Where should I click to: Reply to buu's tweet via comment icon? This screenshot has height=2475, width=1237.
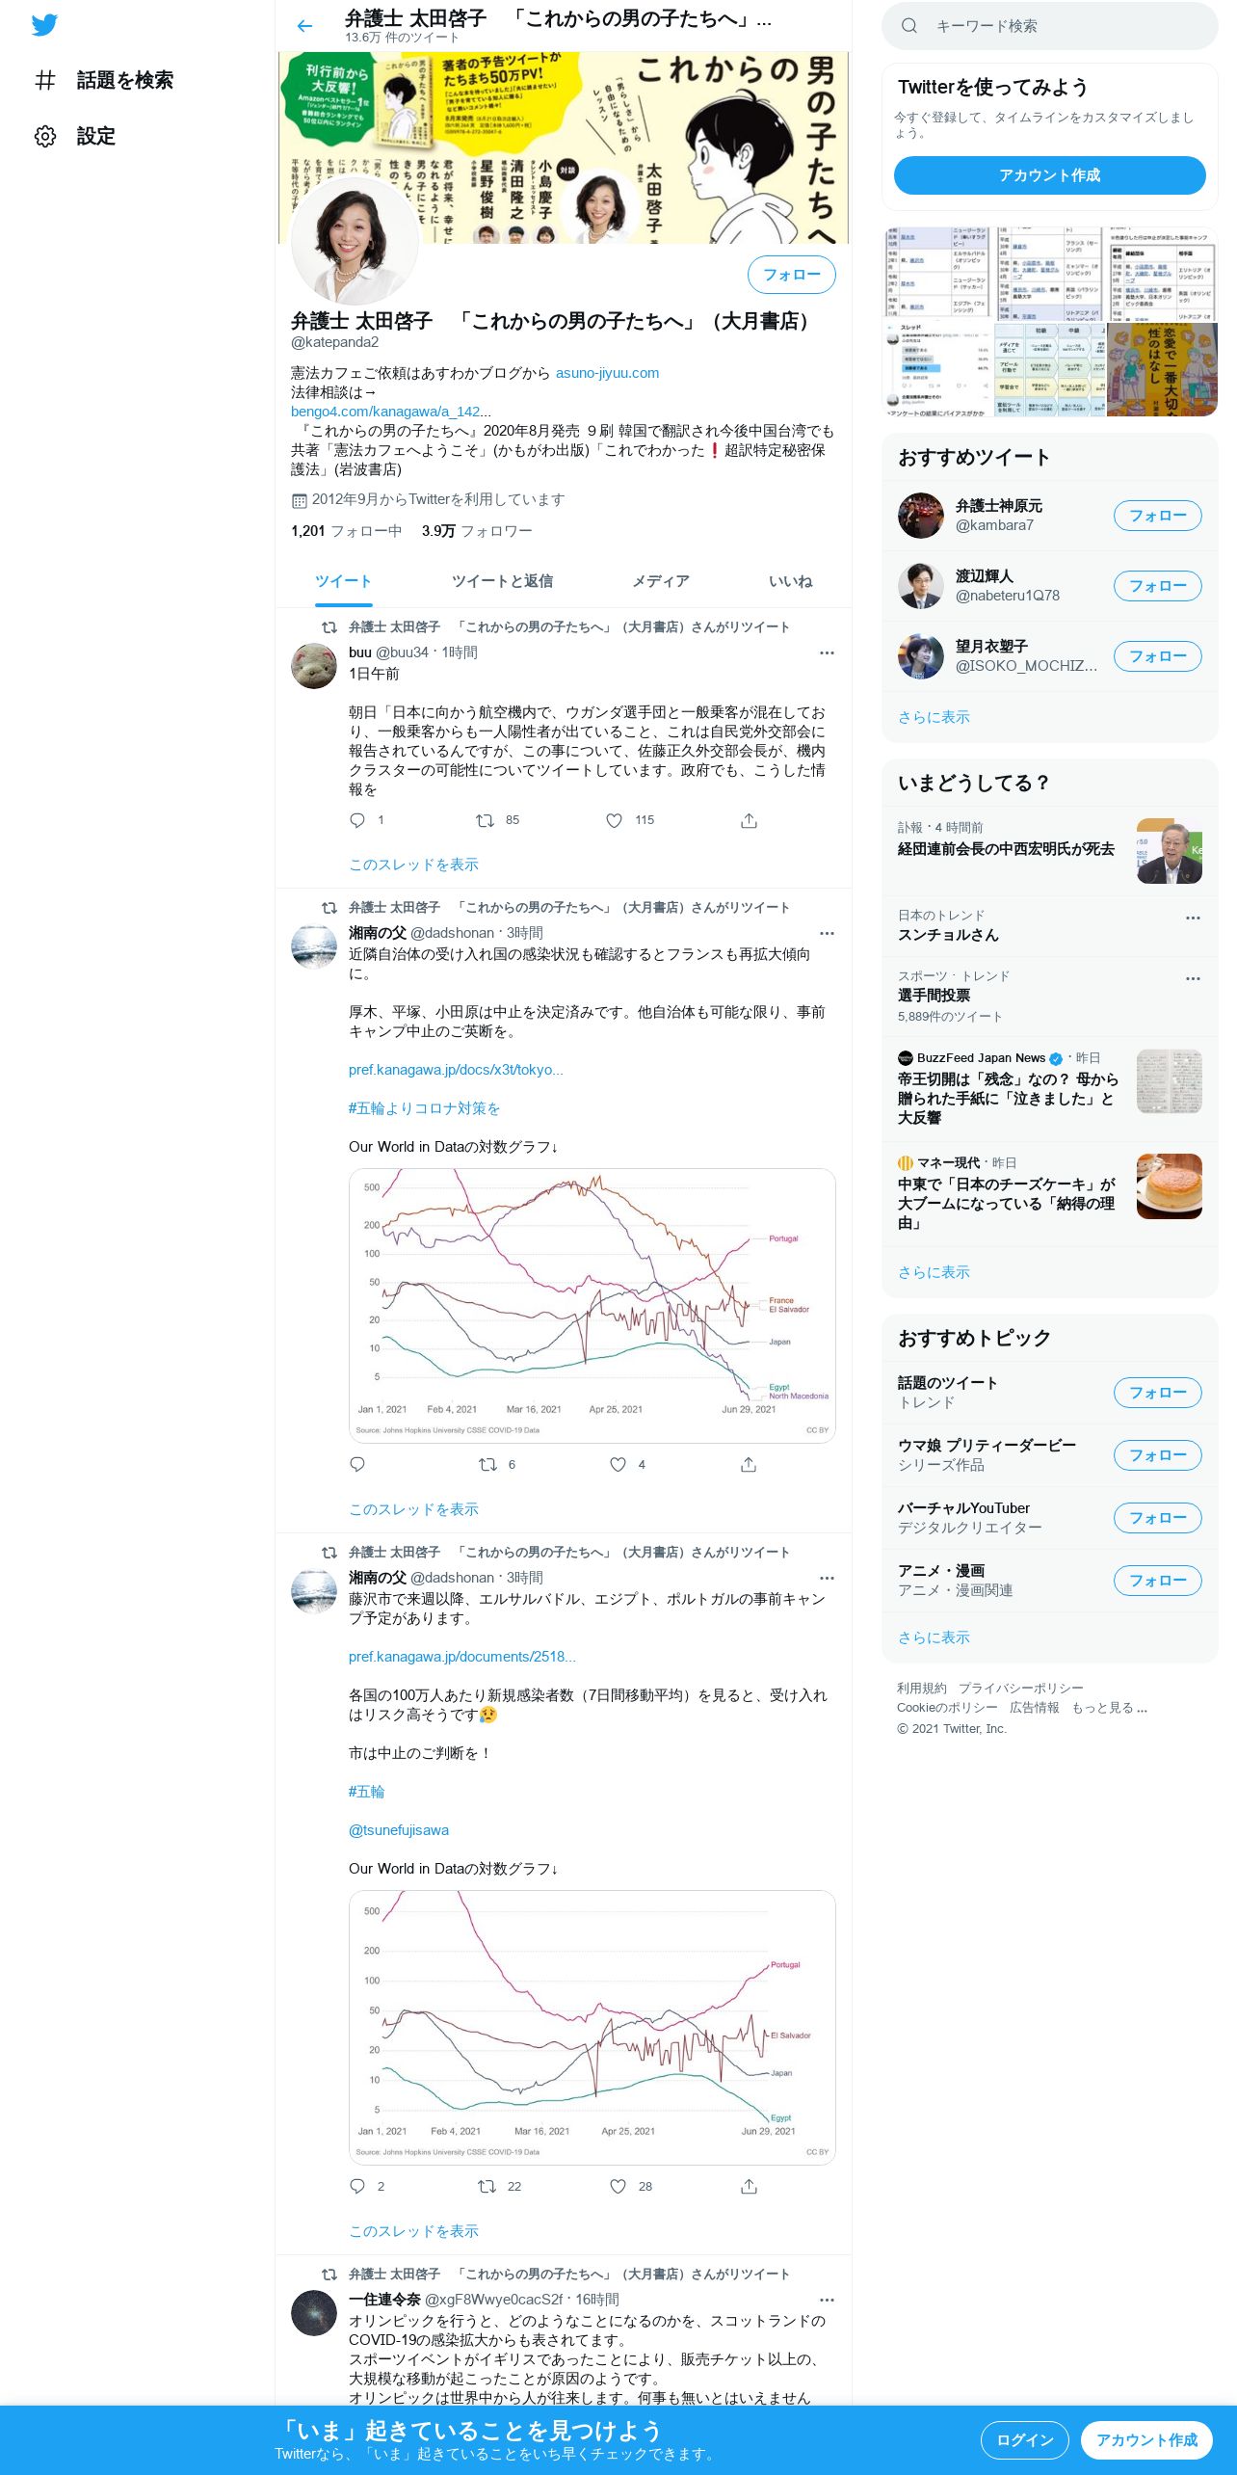(x=357, y=820)
